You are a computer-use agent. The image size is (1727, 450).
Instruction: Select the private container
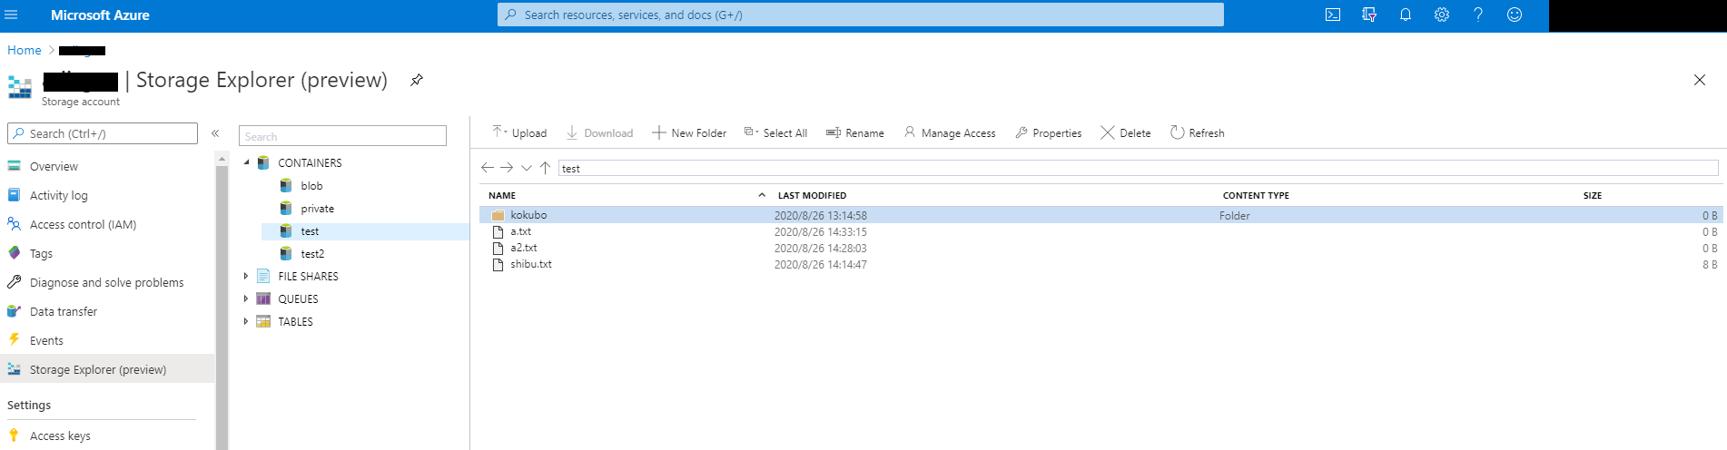point(317,209)
